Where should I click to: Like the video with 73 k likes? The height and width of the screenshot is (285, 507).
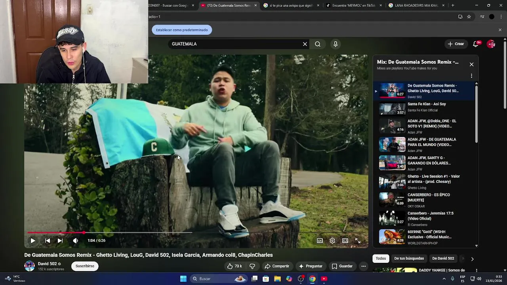[x=234, y=266]
